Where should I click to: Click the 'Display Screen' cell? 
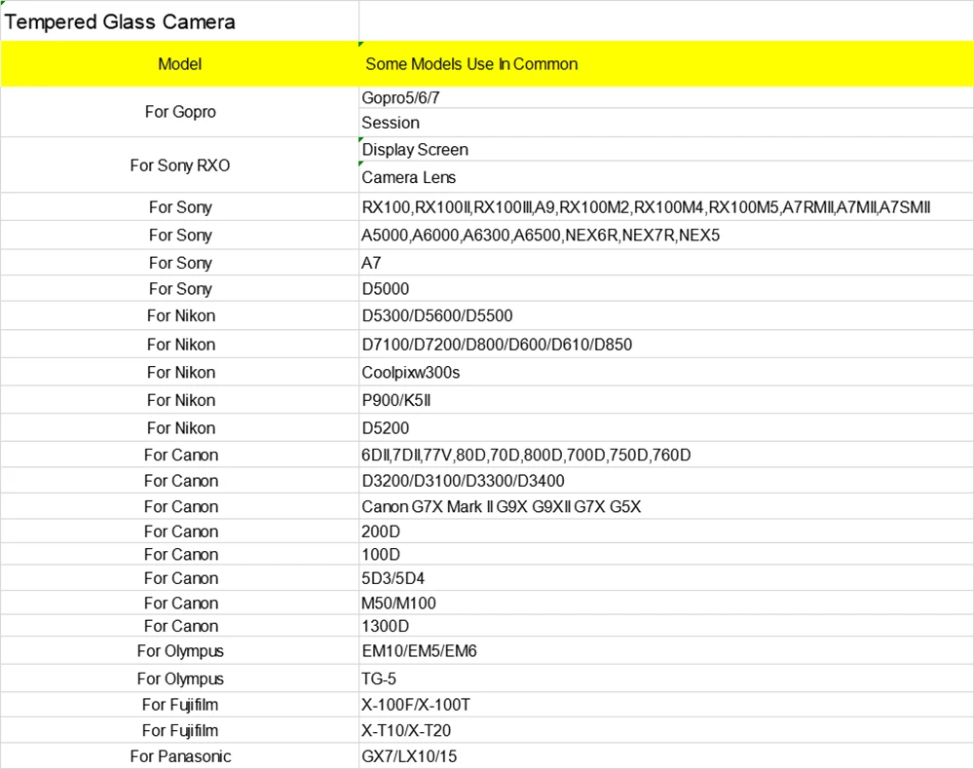(x=415, y=150)
